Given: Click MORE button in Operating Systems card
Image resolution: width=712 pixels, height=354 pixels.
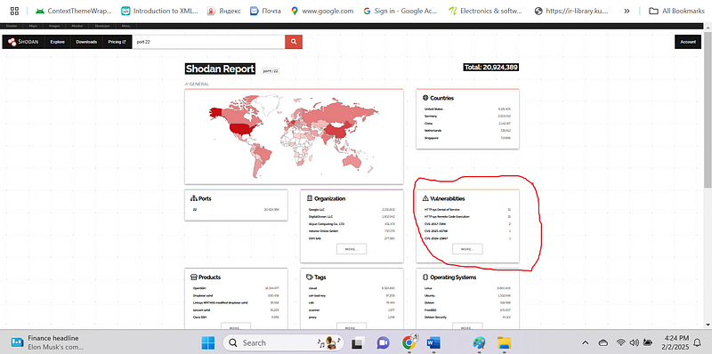Looking at the screenshot, I should point(467,326).
